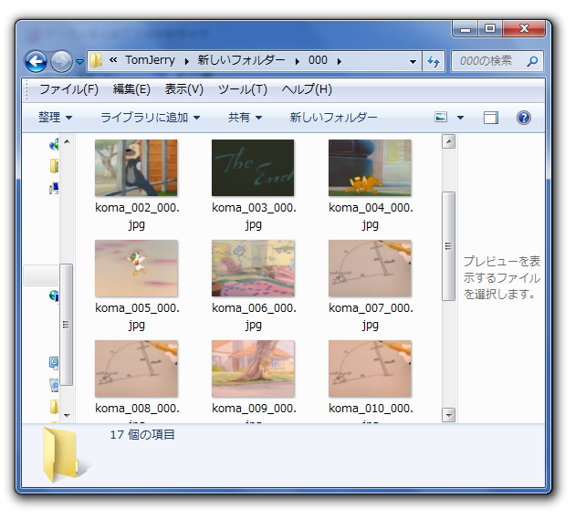Viewport: 575px width, 529px height.
Task: Open the ヘルプ(H) menu
Action: [x=307, y=89]
